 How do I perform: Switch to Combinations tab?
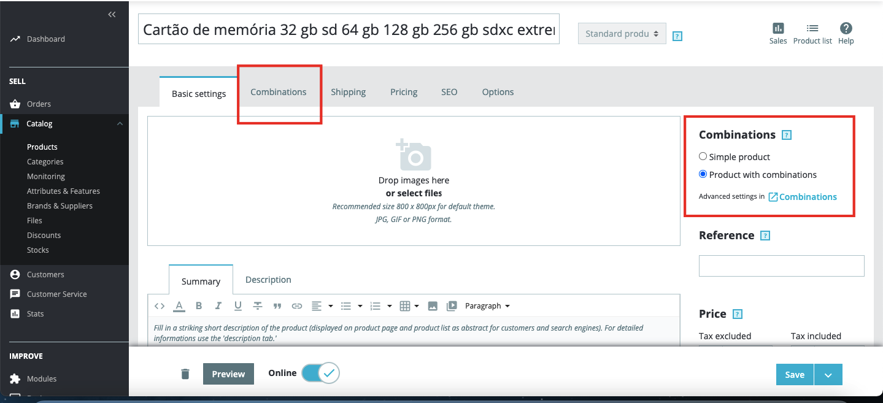click(279, 92)
